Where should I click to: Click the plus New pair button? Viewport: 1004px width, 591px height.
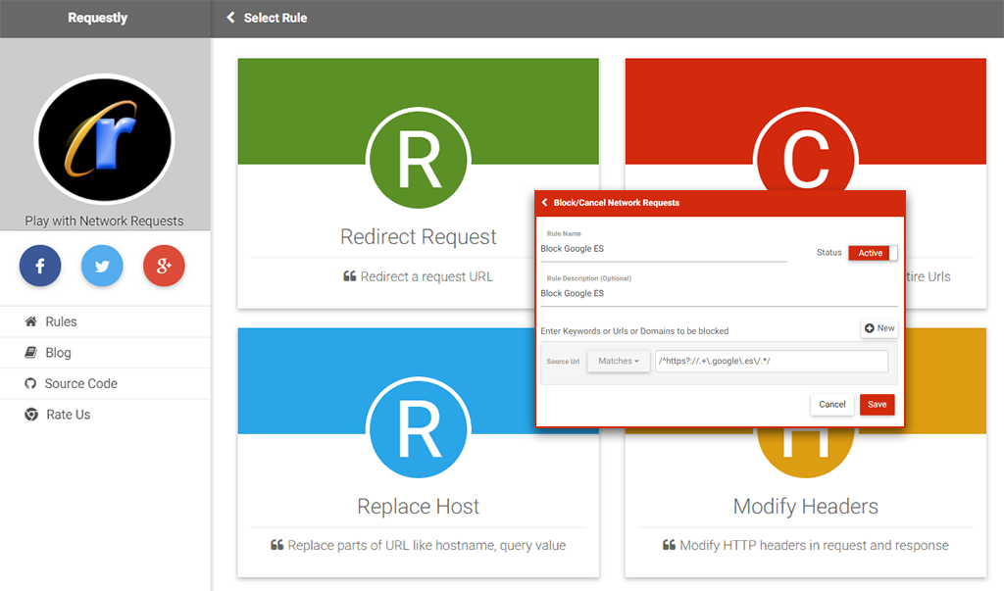[879, 327]
